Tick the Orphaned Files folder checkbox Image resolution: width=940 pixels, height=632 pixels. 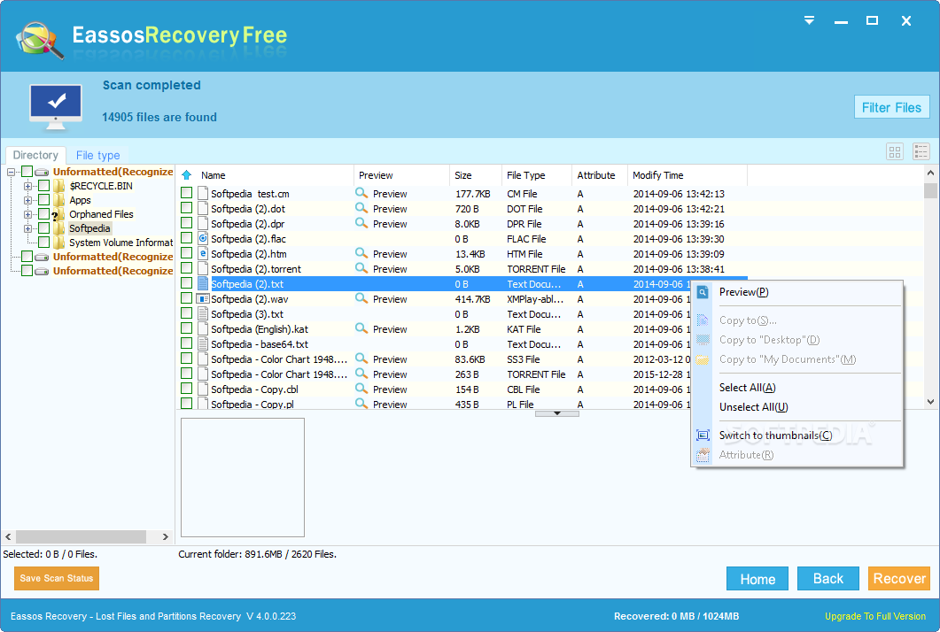click(43, 214)
